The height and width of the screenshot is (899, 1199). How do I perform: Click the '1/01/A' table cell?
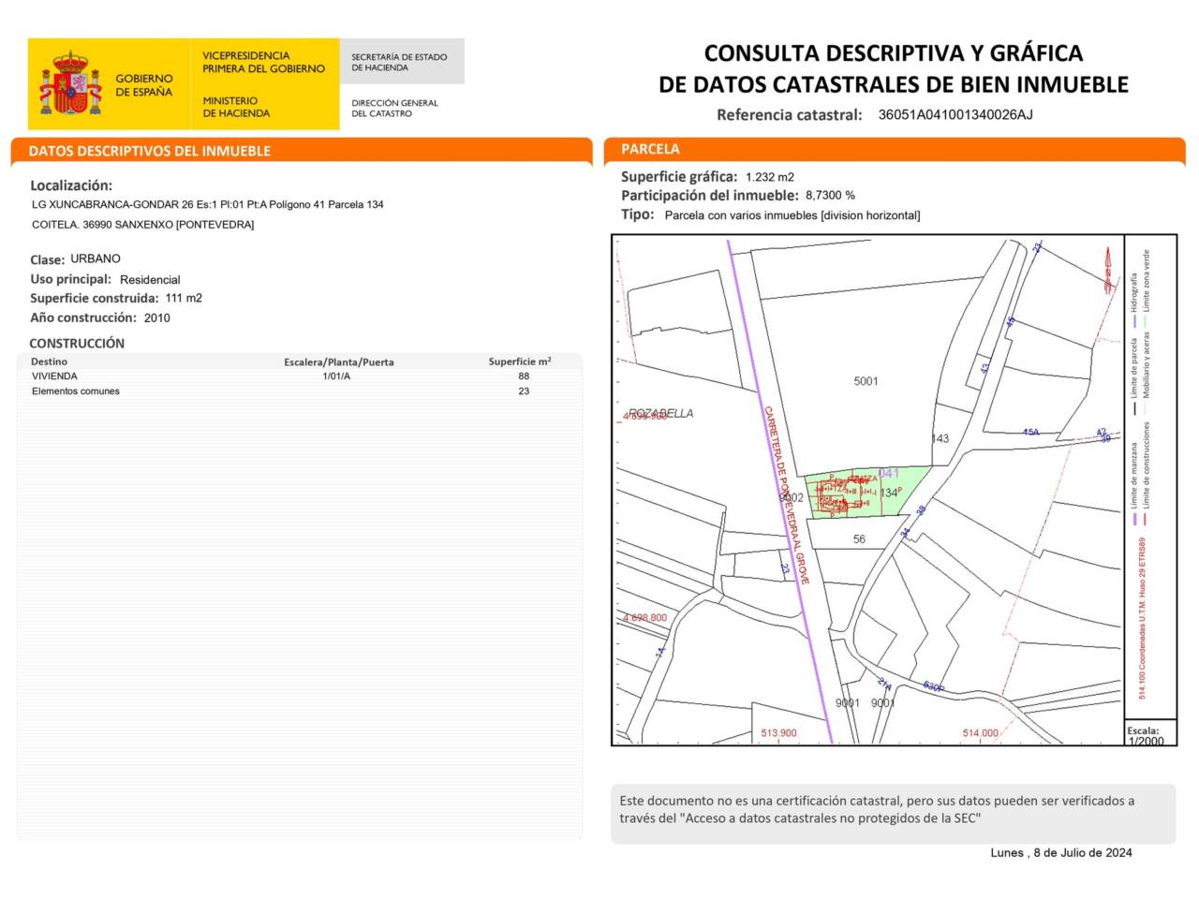(336, 376)
